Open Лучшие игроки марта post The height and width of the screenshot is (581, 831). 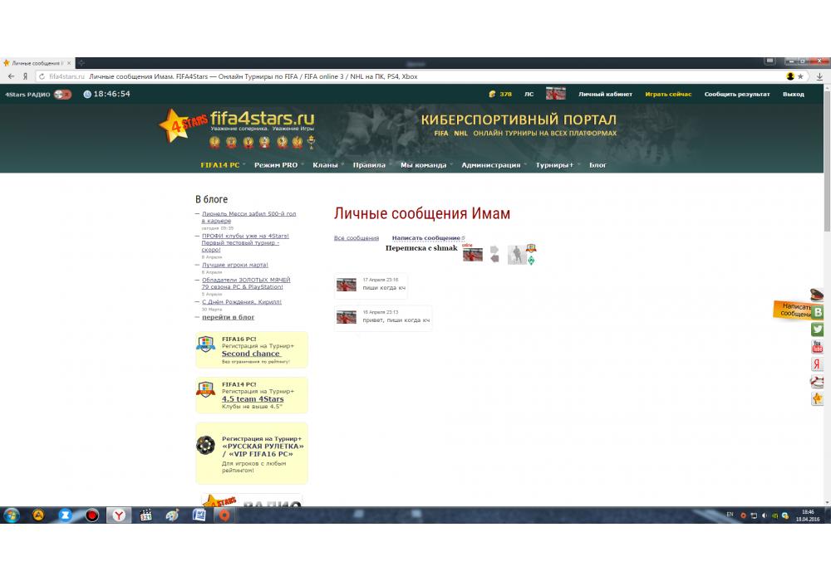click(x=235, y=265)
